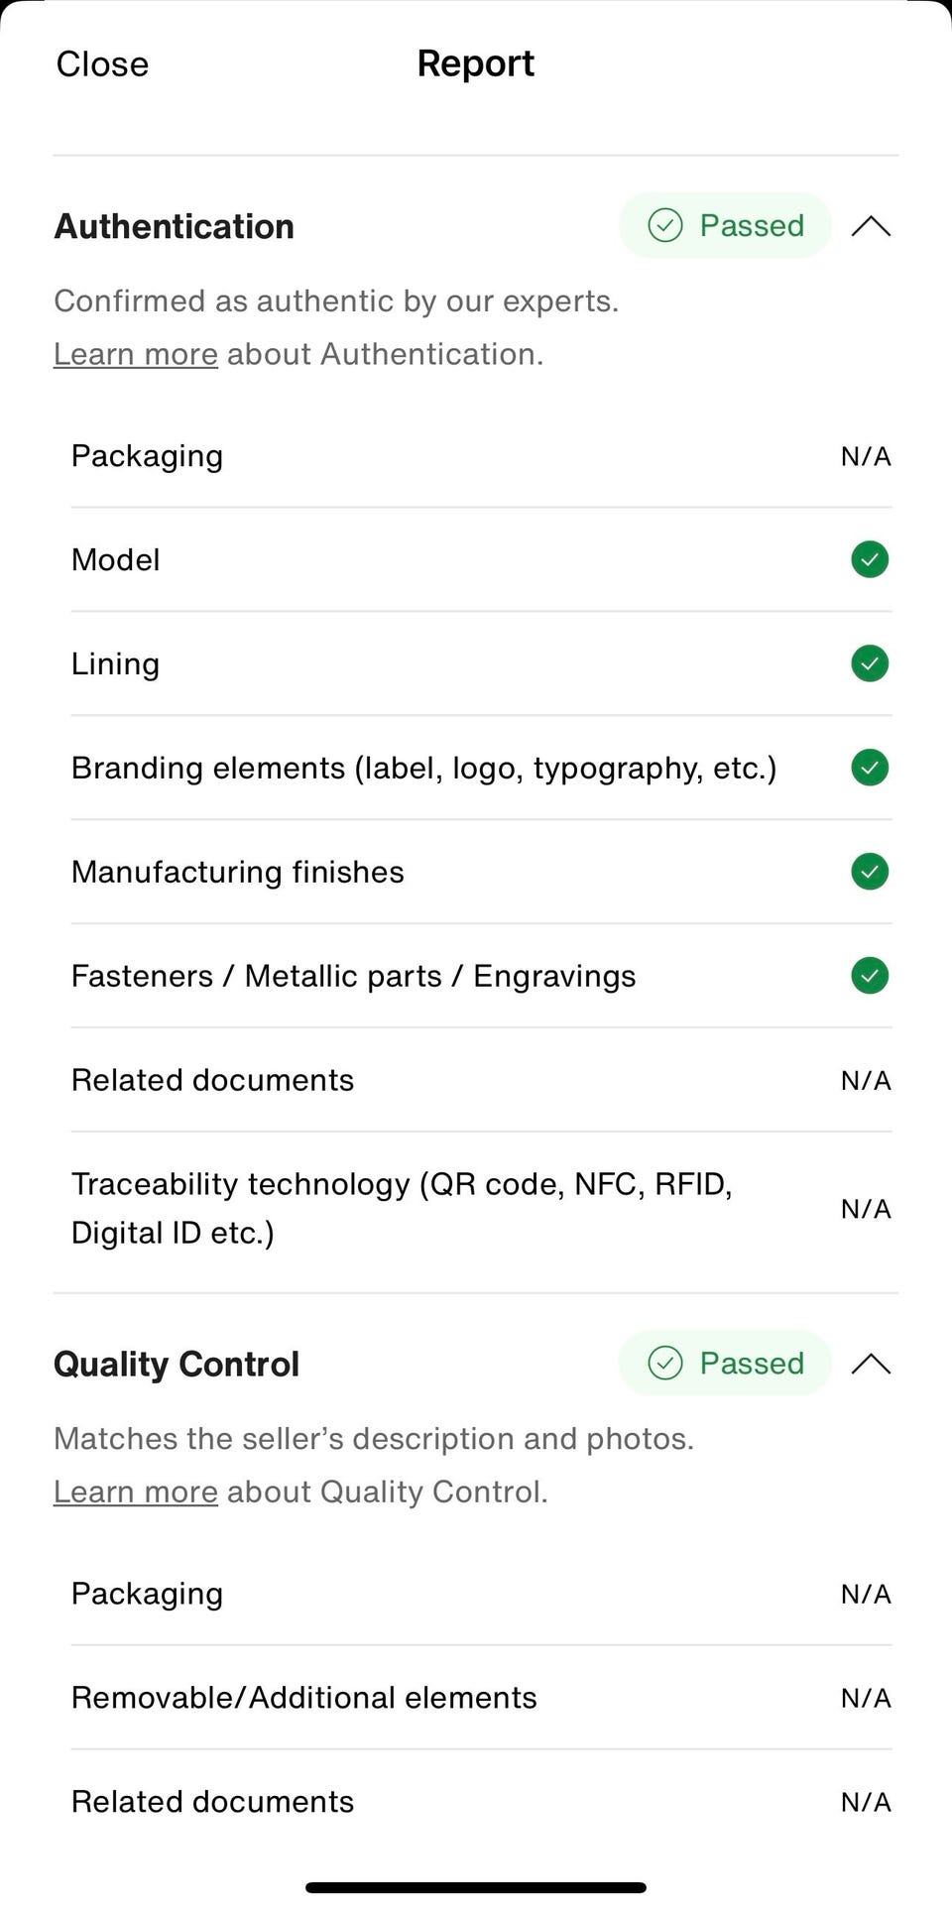952x1911 pixels.
Task: Tap the Quality Control Passed badge
Action: (x=726, y=1364)
